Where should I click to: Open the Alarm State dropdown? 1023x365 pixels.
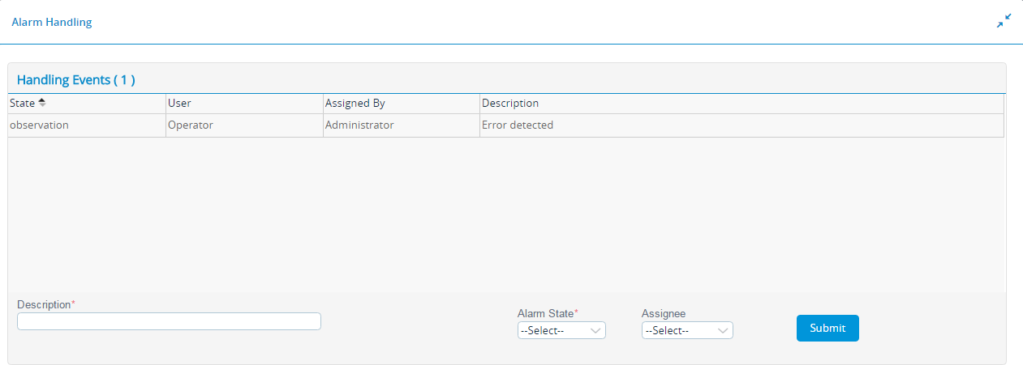[561, 330]
